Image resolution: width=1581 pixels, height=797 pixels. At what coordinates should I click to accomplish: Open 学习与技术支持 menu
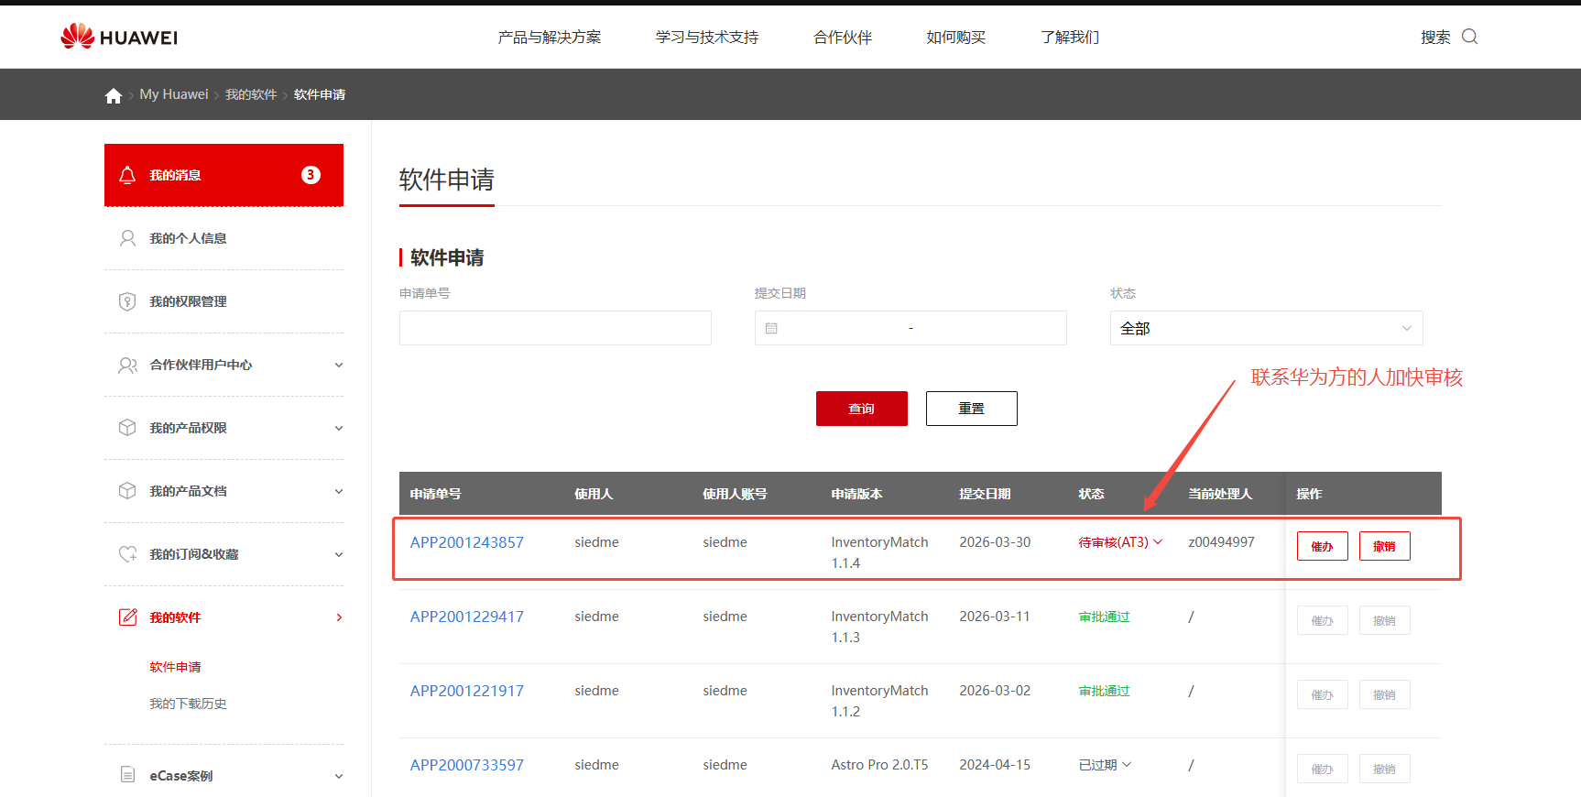pos(707,38)
